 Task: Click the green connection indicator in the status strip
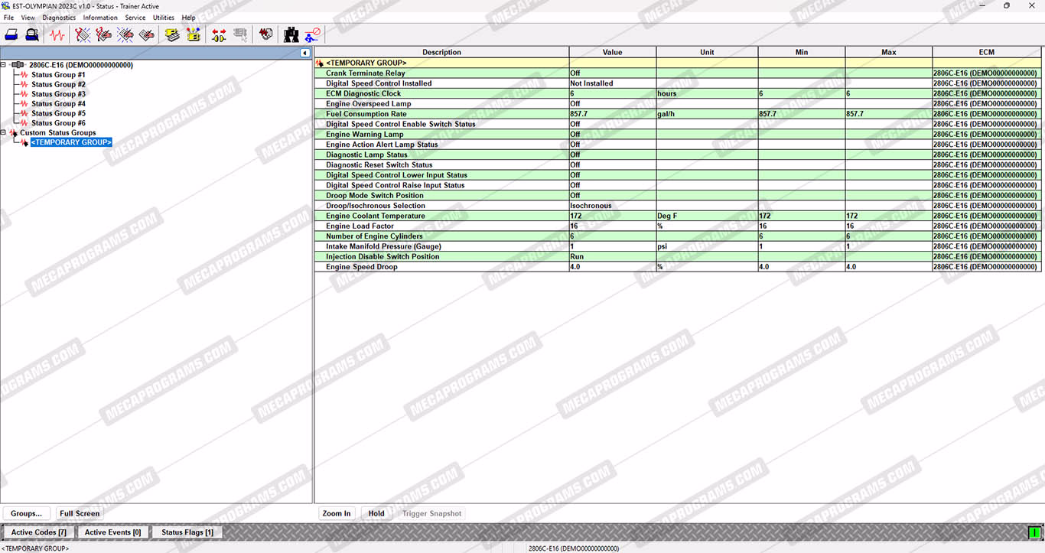pos(1035,532)
